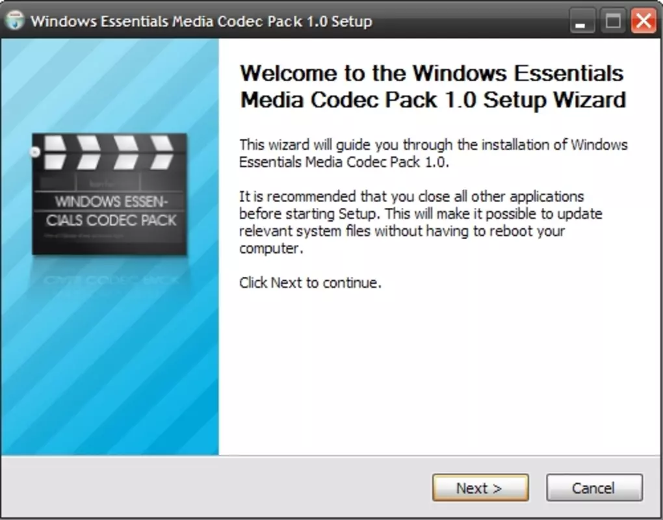
Task: Minimize the setup wizard window
Action: point(582,21)
